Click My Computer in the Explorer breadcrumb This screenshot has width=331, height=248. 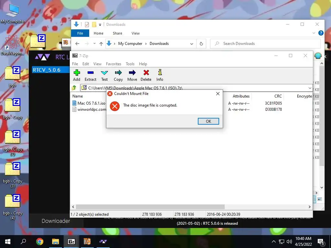click(x=130, y=44)
